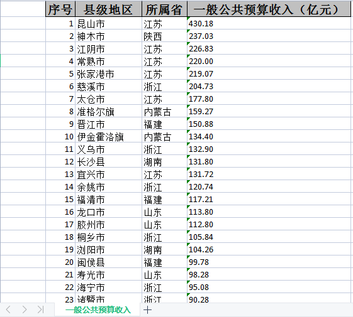Viewport: 353px width, 317px height.
Task: Select the value 219.07
Action: [x=269, y=73]
